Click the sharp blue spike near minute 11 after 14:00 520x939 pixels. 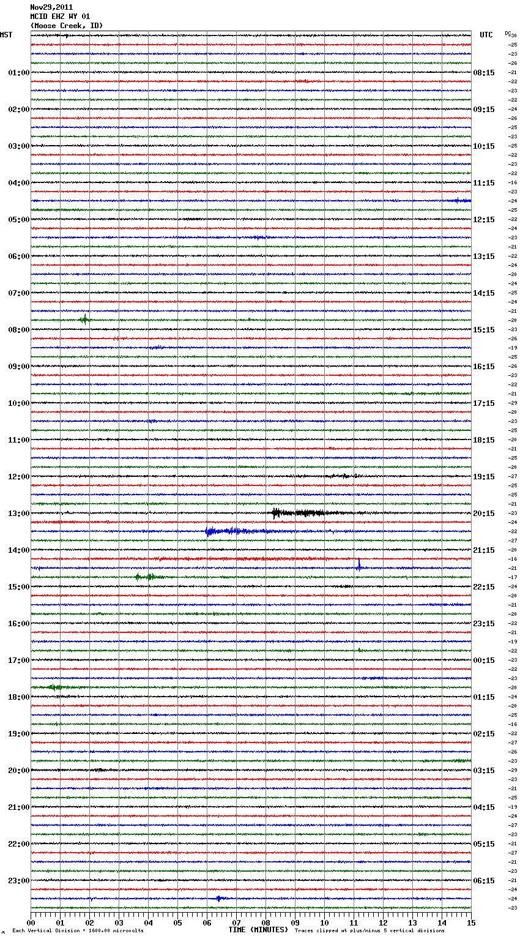click(x=359, y=564)
